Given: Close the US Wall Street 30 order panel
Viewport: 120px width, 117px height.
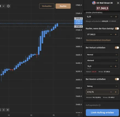Looking at the screenshot, I should tap(118, 3).
